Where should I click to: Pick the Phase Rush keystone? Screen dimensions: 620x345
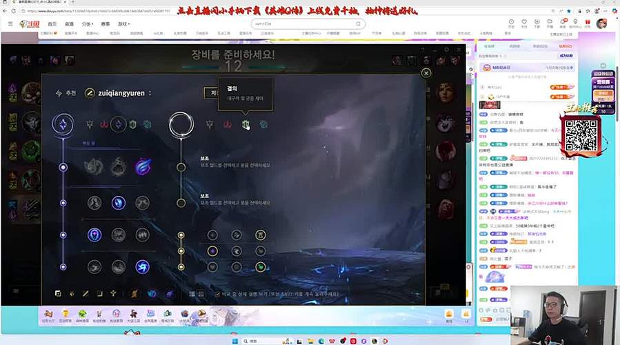point(142,167)
